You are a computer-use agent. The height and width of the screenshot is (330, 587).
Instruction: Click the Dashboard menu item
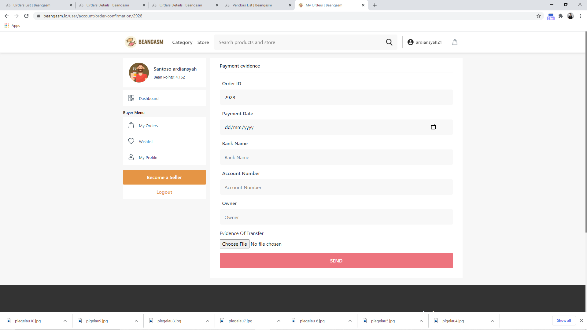tap(149, 98)
